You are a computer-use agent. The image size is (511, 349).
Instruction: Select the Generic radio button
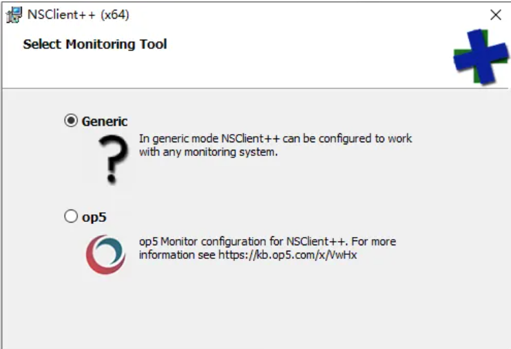[x=71, y=120]
